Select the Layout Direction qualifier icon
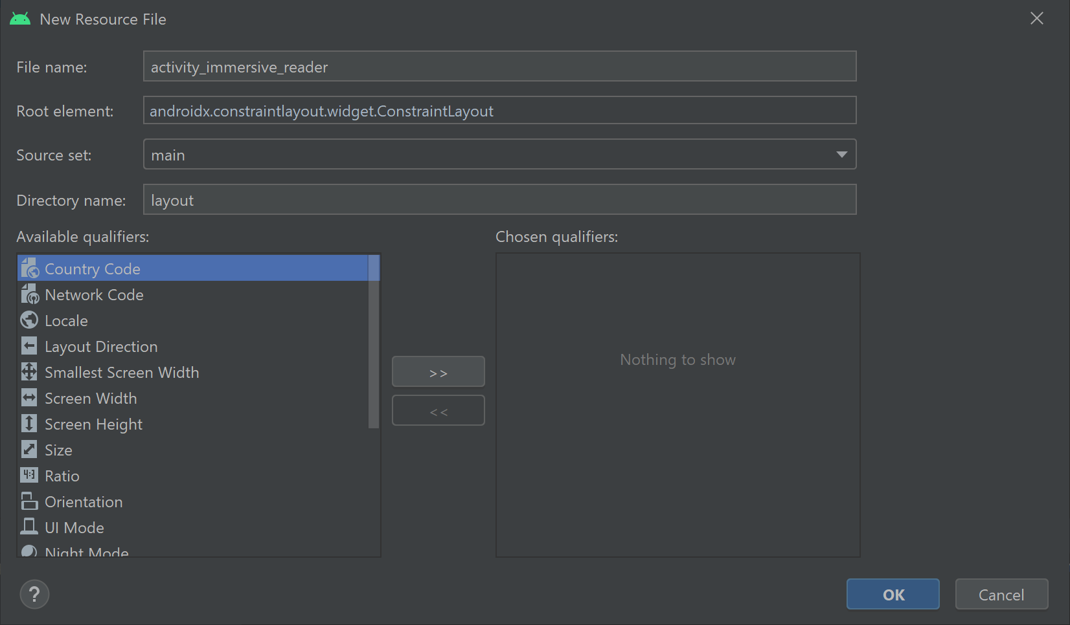Viewport: 1070px width, 625px height. (29, 345)
